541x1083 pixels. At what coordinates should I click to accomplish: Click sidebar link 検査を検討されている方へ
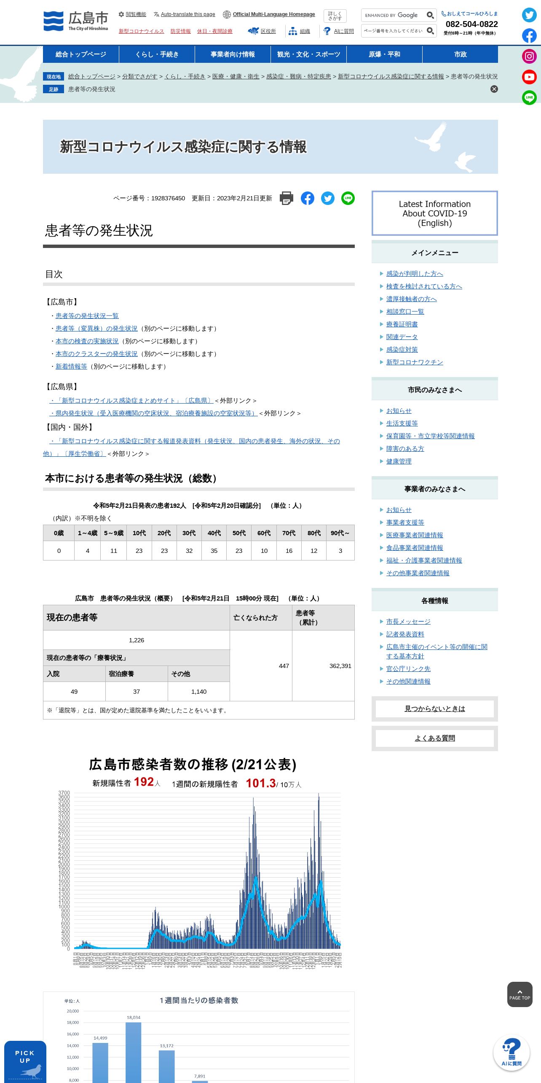(424, 286)
